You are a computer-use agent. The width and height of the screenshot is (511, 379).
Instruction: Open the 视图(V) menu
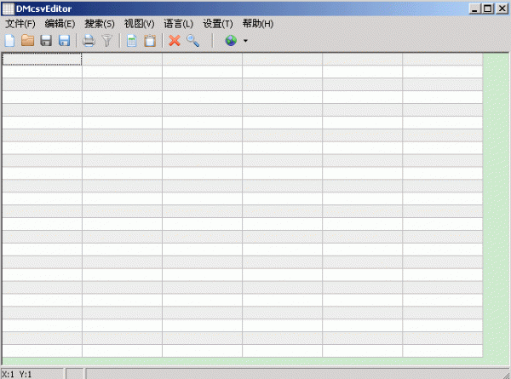point(139,24)
